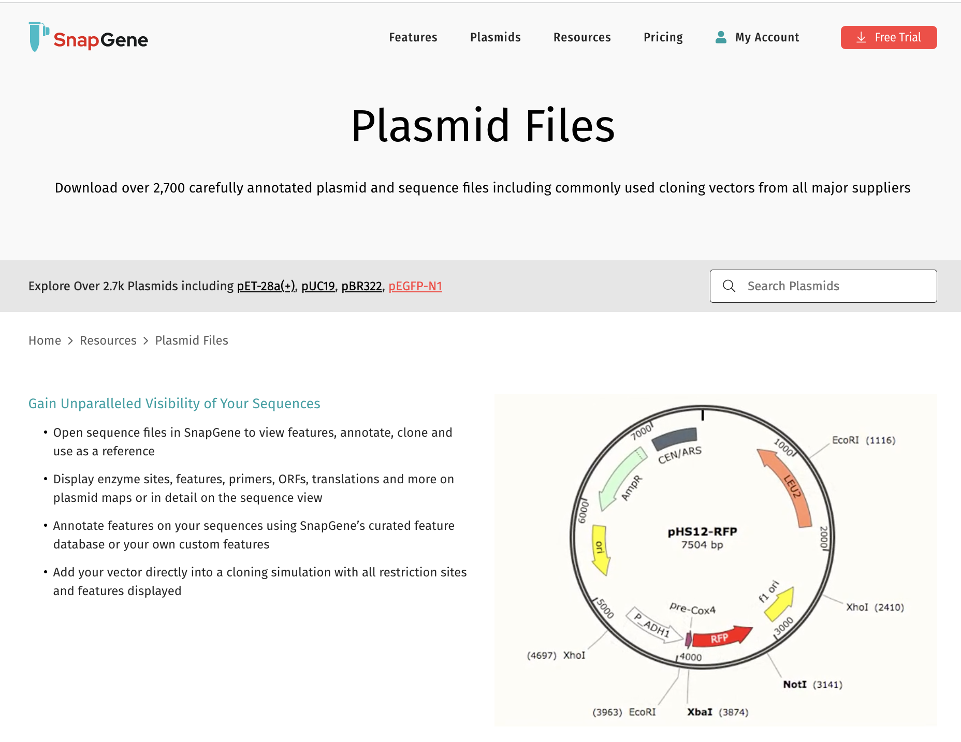Open the Plasmids menu
The image size is (961, 742).
click(x=495, y=37)
